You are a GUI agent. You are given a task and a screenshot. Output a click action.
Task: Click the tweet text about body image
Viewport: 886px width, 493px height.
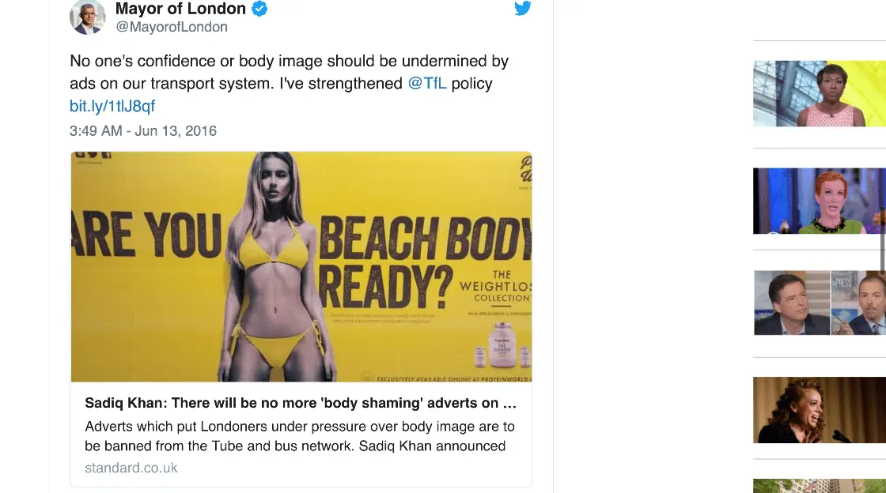(290, 72)
